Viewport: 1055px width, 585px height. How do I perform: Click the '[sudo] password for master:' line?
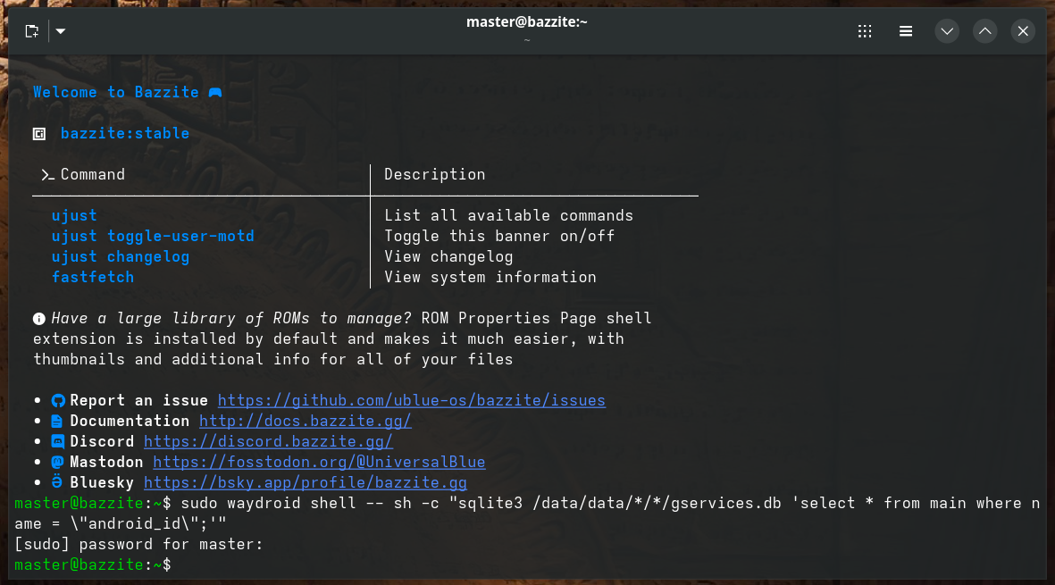point(138,544)
